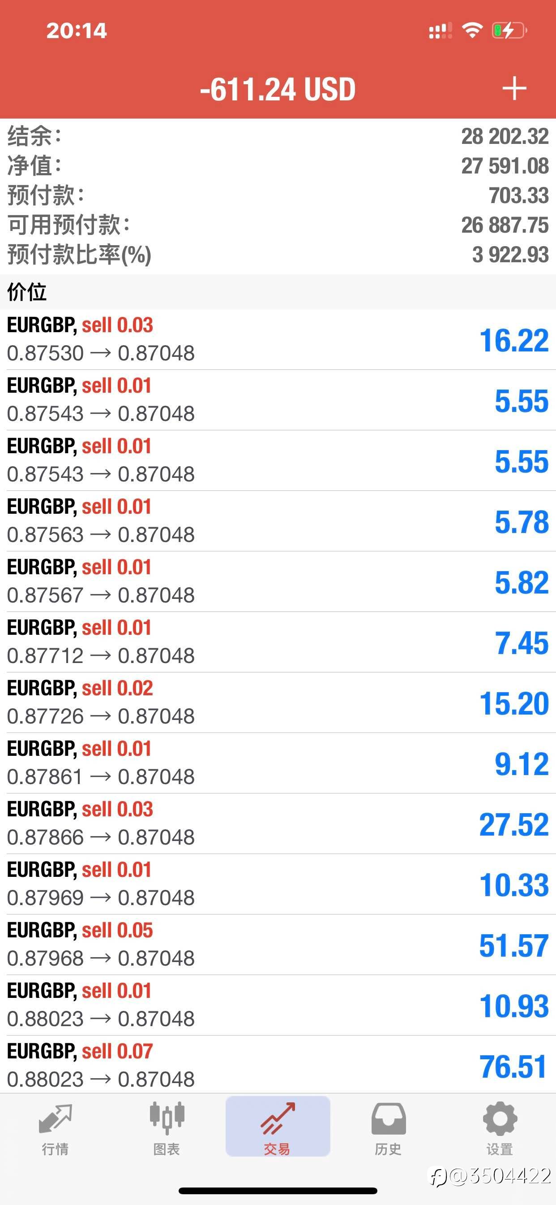
Task: Select the EURGBP sell 0.03 position at 0.87530
Action: 278,339
